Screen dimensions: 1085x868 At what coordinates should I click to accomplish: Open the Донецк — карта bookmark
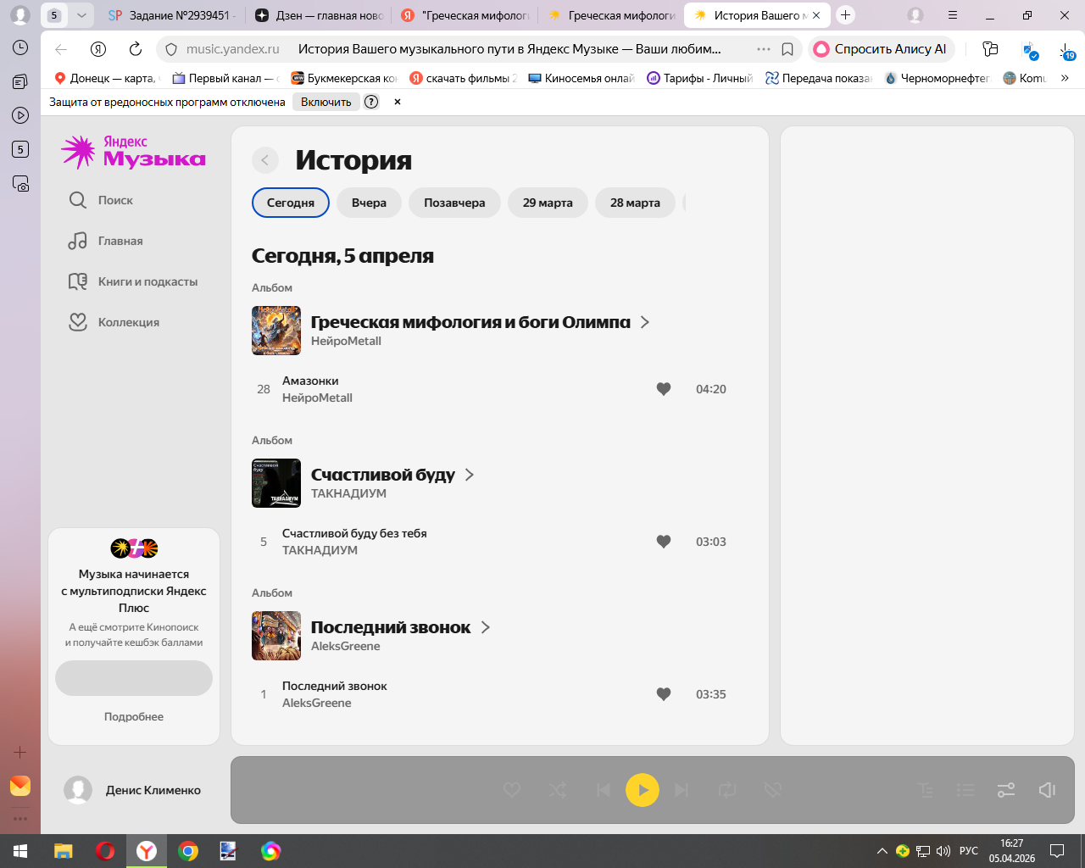pos(106,78)
